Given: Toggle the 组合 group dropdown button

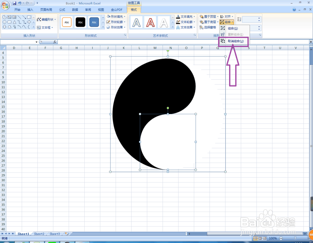Looking at the screenshot, I should pyautogui.click(x=227, y=22).
